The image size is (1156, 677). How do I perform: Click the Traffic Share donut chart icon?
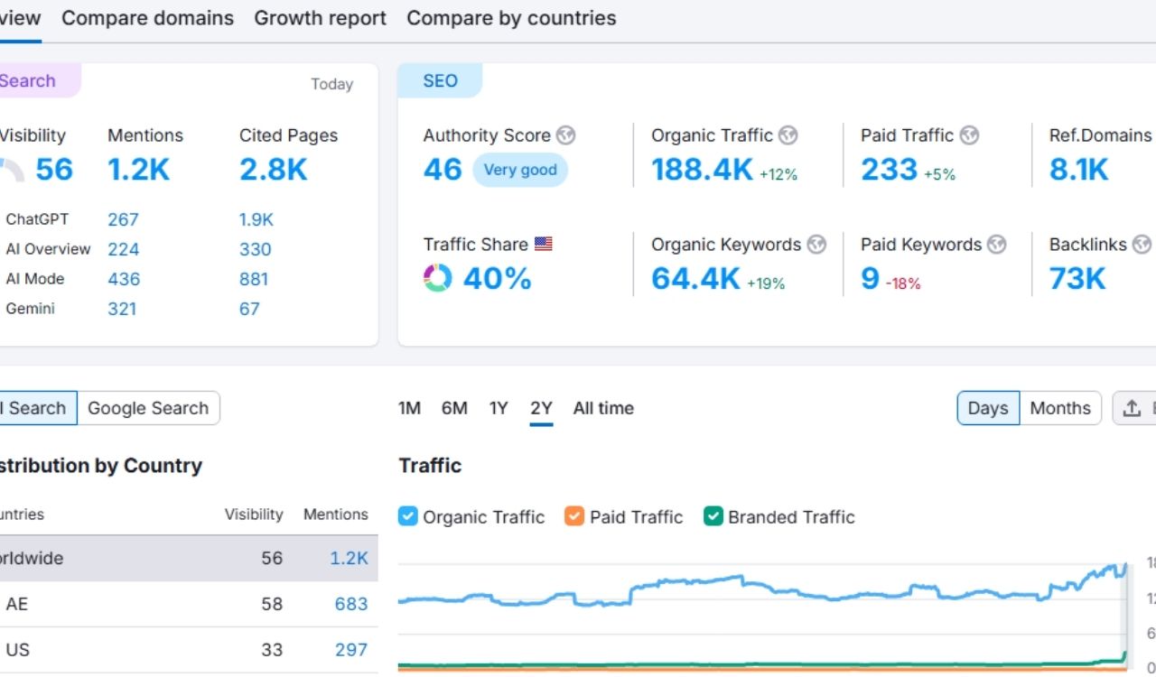coord(438,278)
